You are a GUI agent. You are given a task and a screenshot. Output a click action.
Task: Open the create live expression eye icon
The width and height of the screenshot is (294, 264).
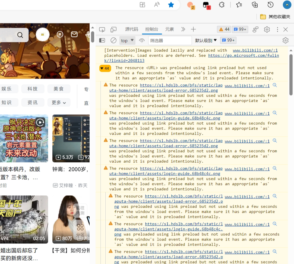pos(142,40)
